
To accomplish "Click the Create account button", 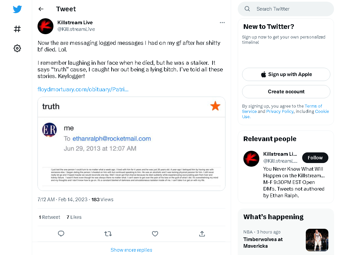I will 286,92.
